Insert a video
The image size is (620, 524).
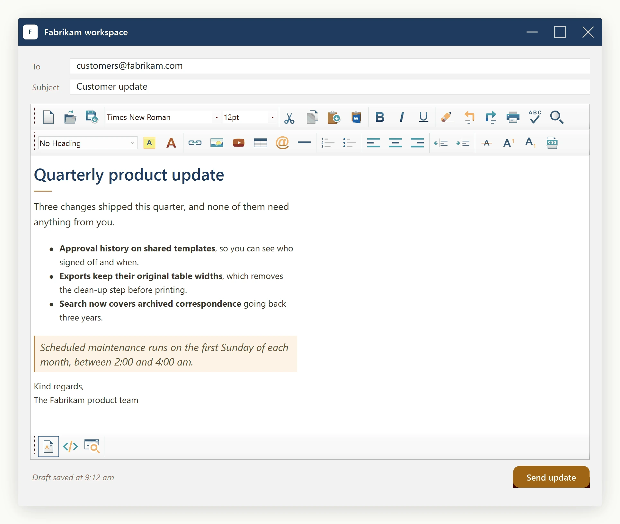(239, 143)
